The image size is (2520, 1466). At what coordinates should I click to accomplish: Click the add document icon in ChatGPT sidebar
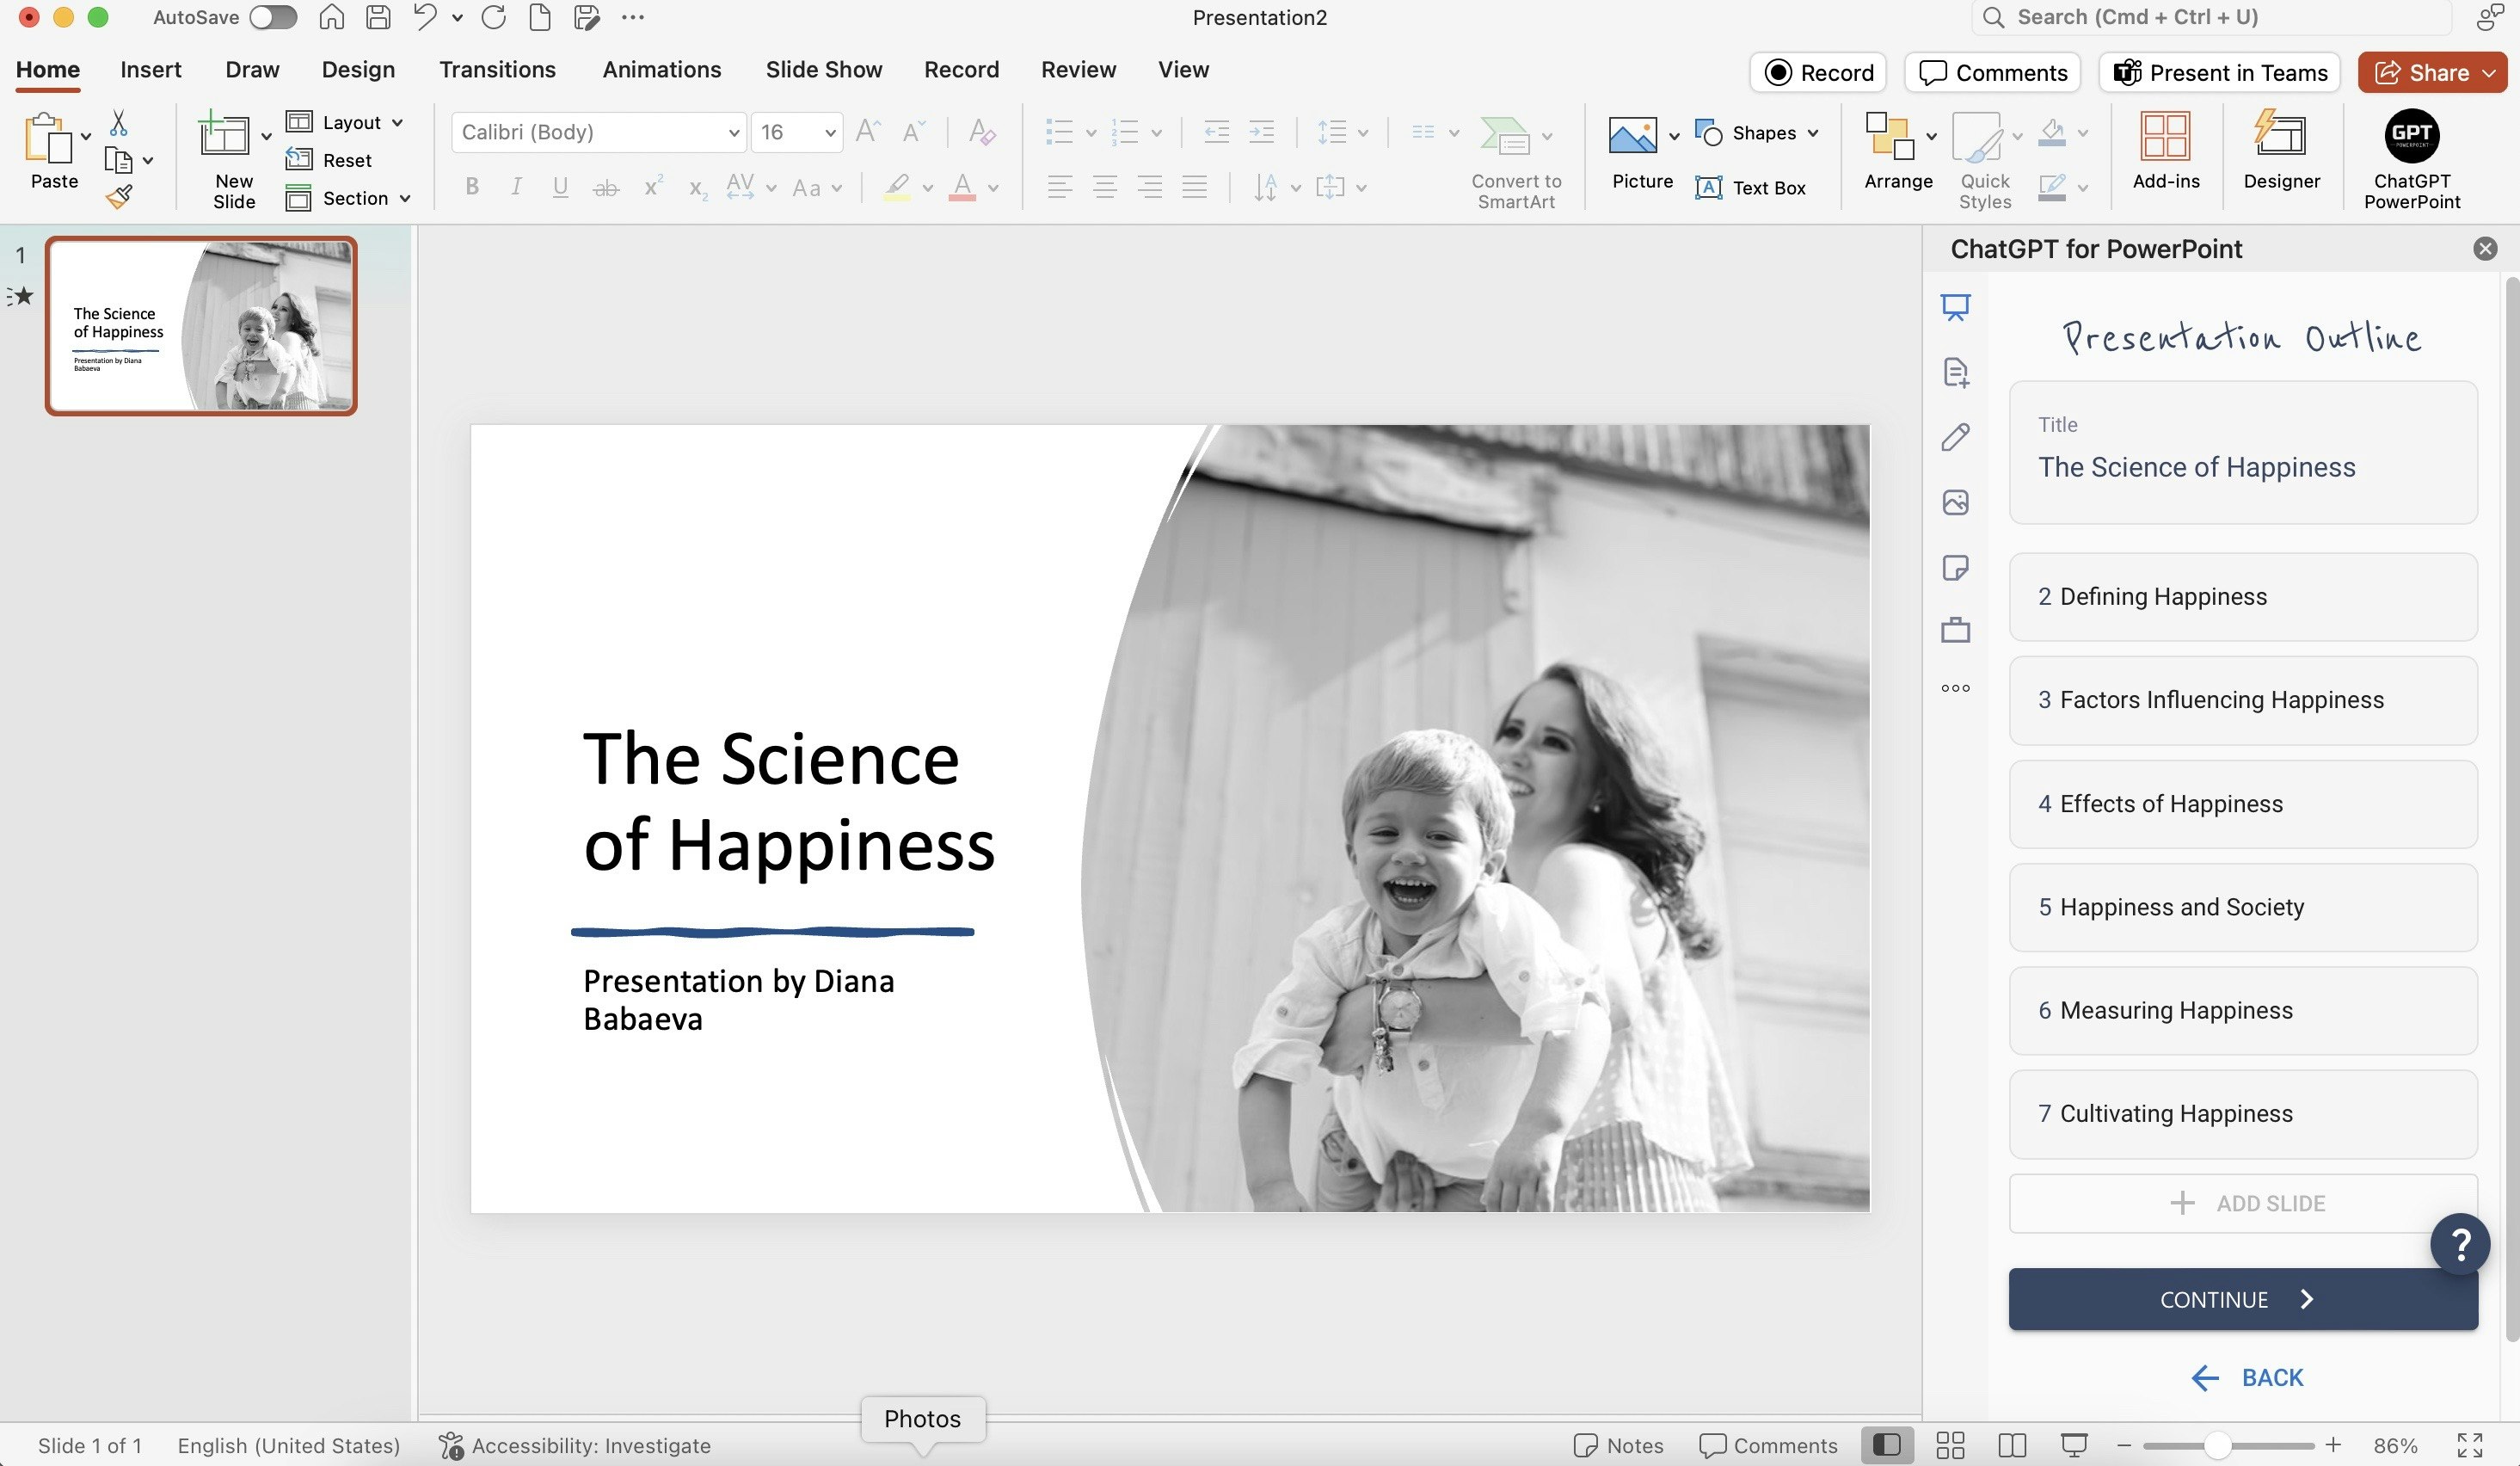click(x=1955, y=372)
